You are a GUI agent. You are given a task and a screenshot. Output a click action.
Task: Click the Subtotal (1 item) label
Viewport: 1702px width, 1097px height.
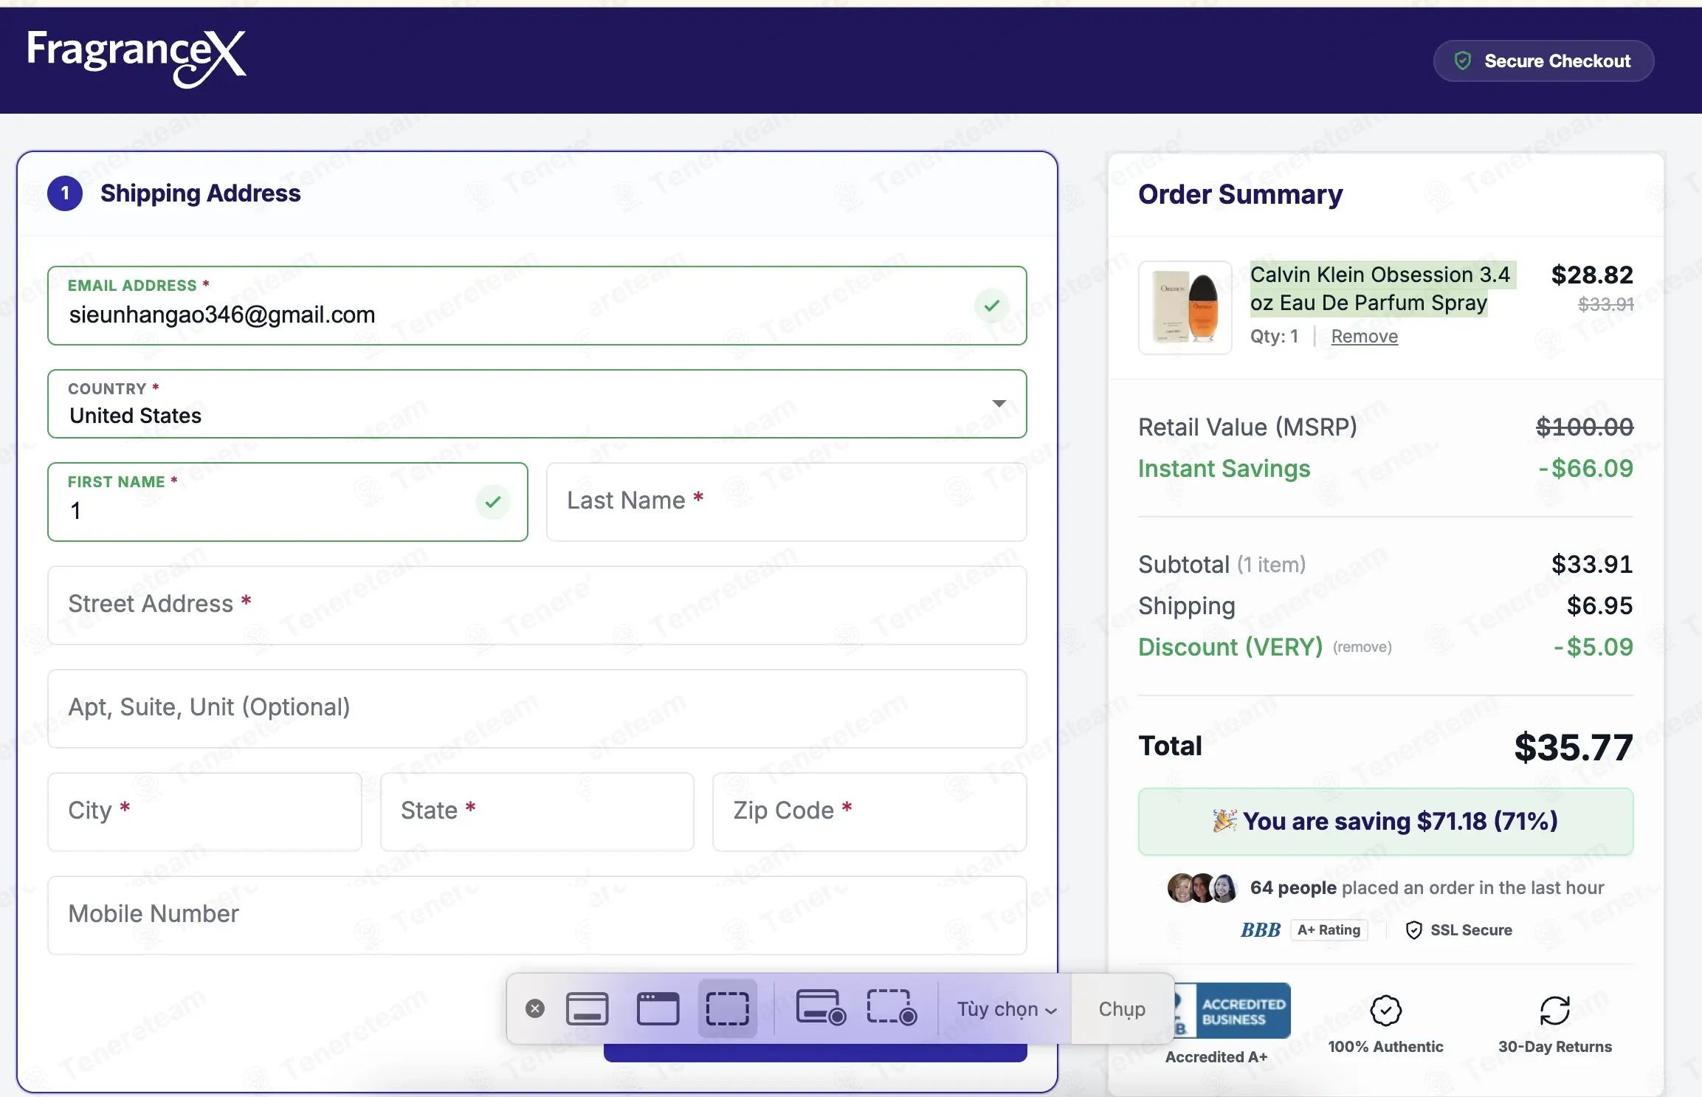[1222, 565]
